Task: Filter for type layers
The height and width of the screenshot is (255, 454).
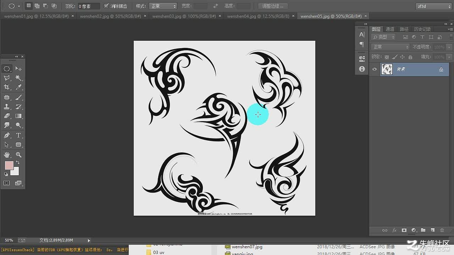Action: [422, 37]
